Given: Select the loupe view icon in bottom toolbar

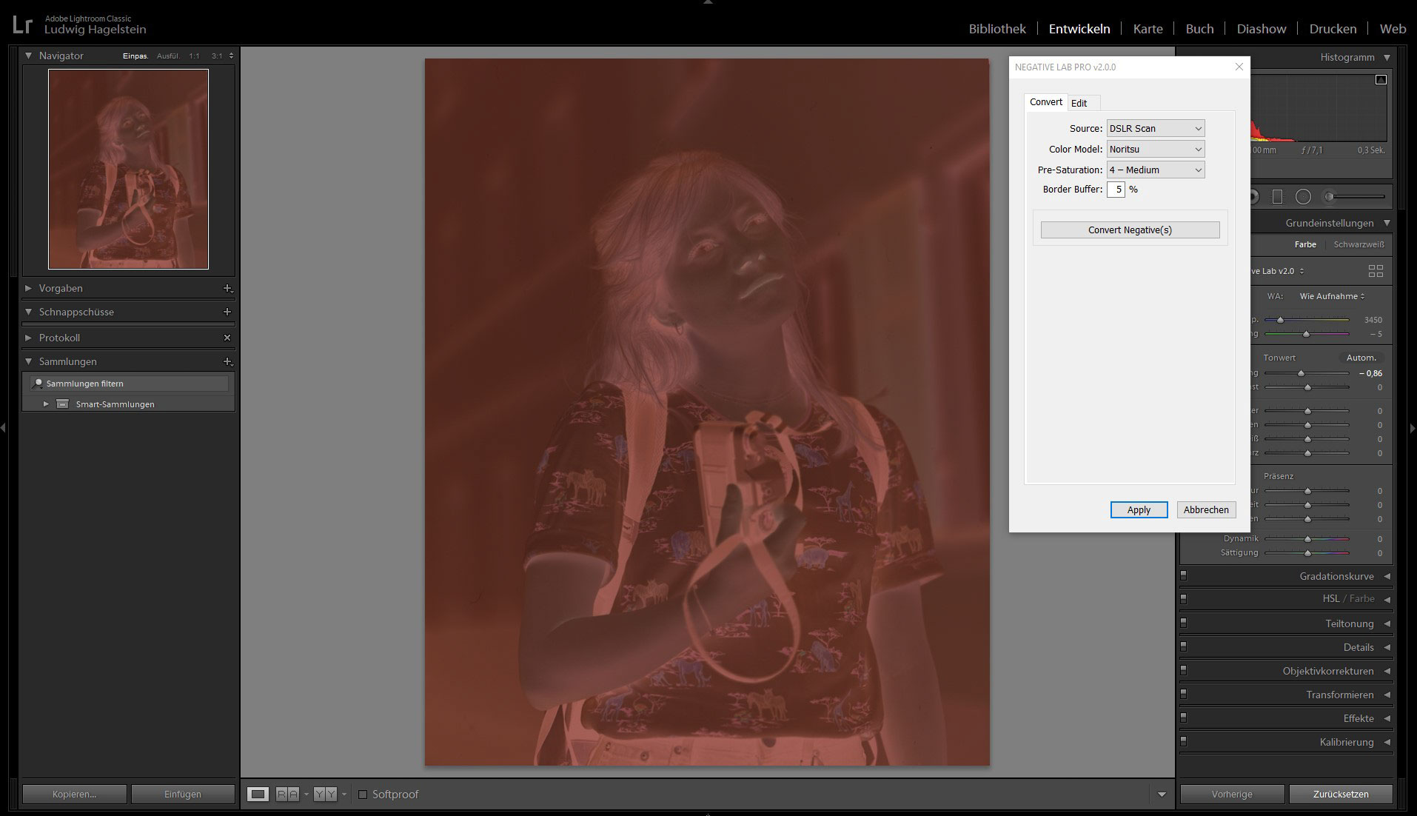Looking at the screenshot, I should pyautogui.click(x=258, y=794).
